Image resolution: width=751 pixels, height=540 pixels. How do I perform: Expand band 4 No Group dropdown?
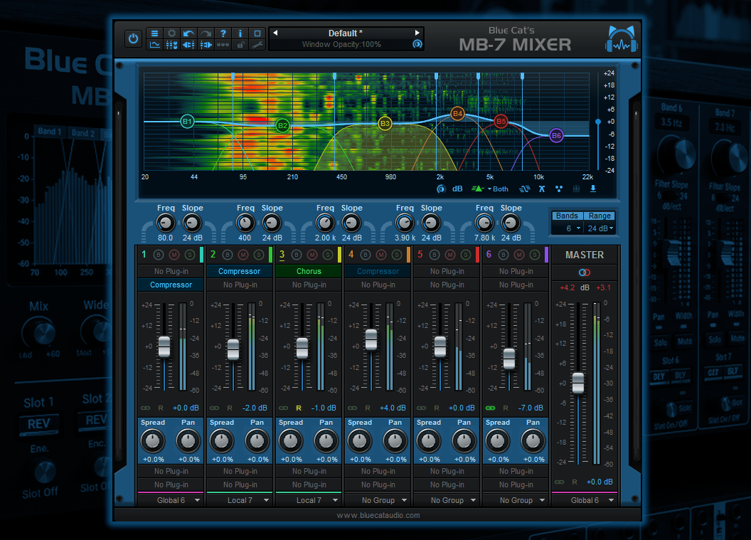378,500
